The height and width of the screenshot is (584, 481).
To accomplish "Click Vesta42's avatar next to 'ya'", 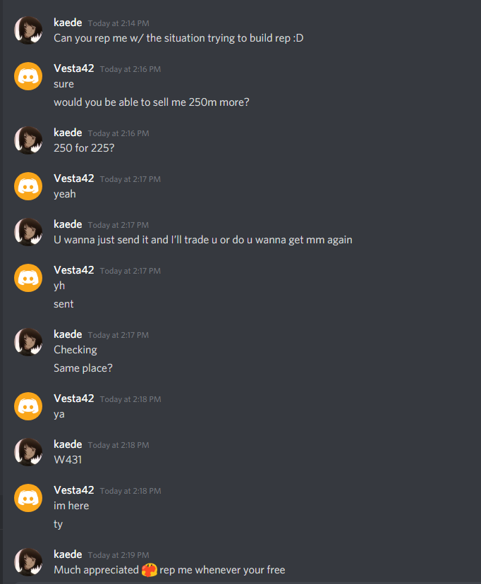I will (x=28, y=406).
